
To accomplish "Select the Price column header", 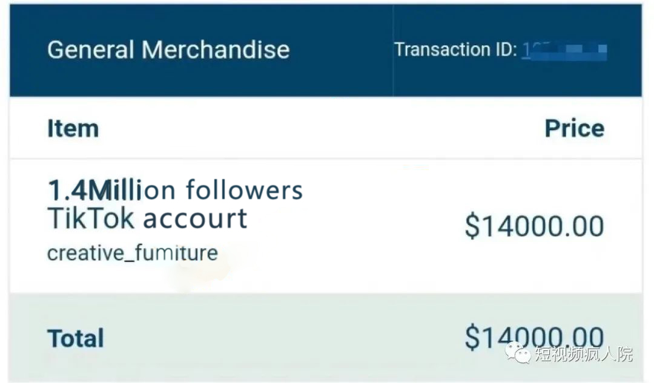I will 574,128.
